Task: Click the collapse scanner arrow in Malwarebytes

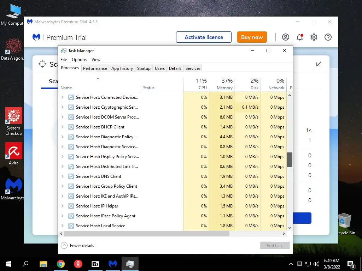Action: pos(319,64)
